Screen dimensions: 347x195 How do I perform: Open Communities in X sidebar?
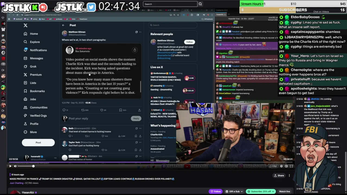tap(35, 108)
